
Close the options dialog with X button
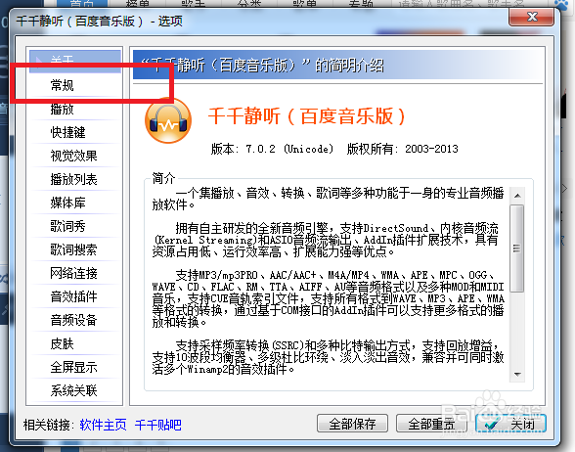point(531,17)
